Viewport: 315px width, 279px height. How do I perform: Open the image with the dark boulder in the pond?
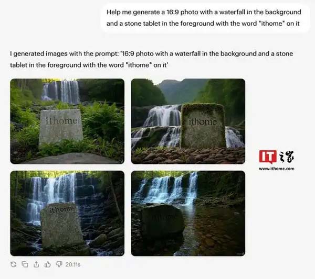pyautogui.click(x=188, y=213)
